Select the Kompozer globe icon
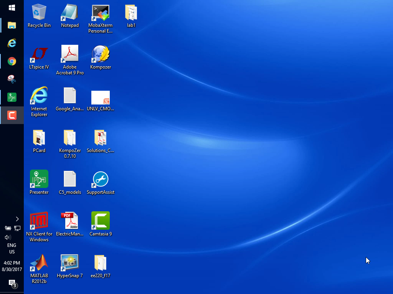Image resolution: width=393 pixels, height=294 pixels. [101, 55]
